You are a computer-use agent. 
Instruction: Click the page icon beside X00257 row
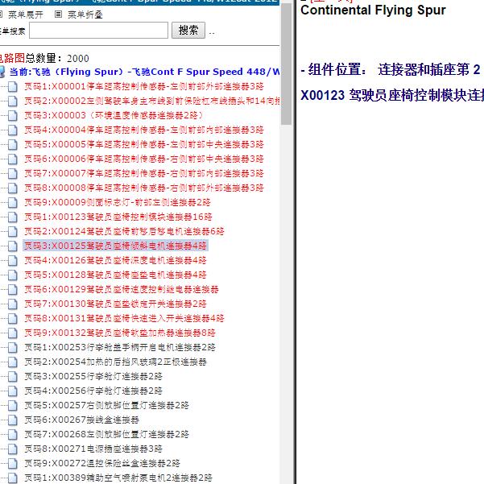13,406
